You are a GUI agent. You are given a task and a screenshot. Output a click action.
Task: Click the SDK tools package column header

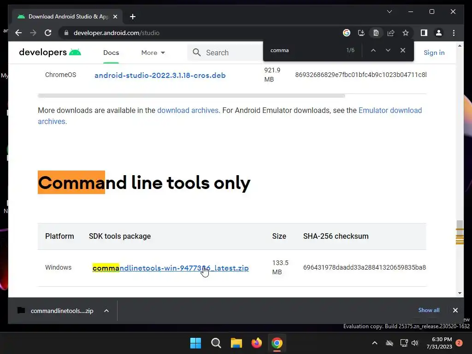click(x=120, y=236)
